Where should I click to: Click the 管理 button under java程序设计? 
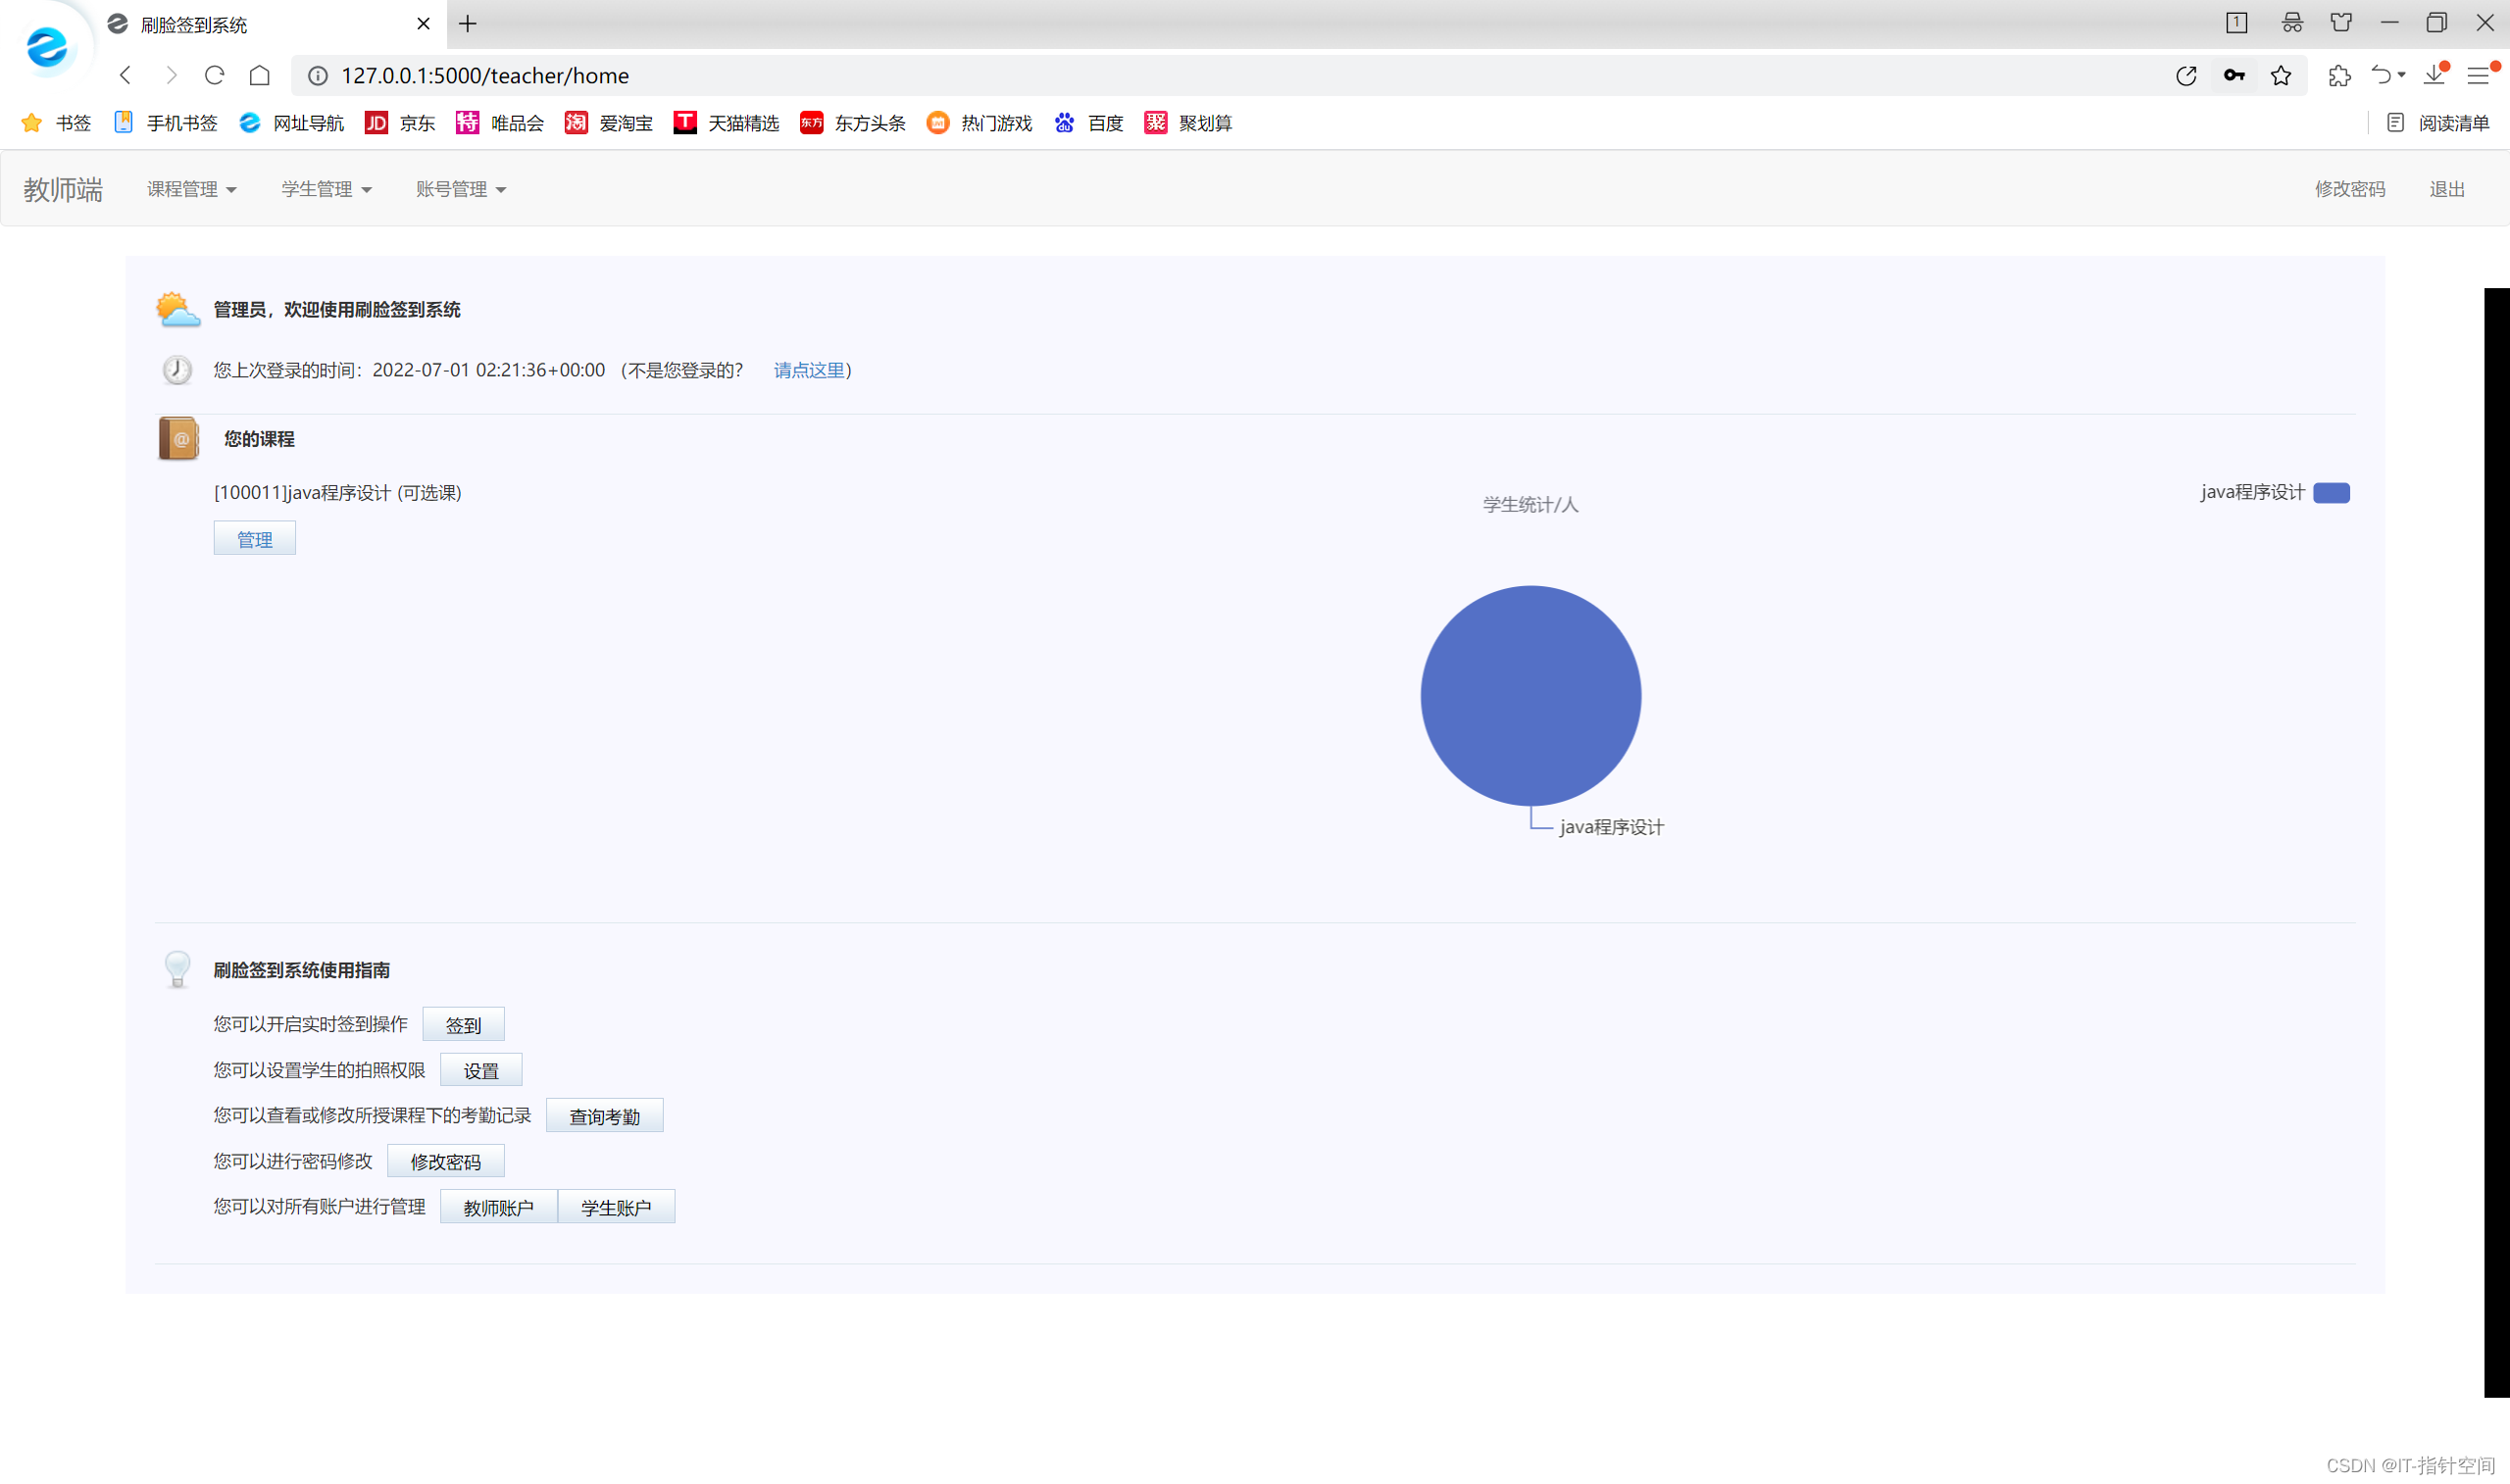point(254,539)
